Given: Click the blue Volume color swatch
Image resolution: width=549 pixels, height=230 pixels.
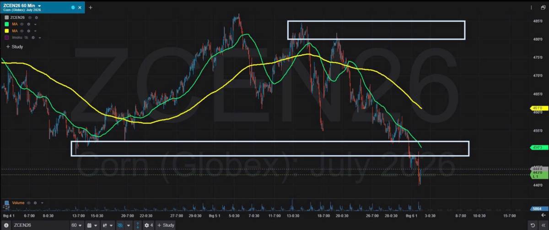Looking at the screenshot, I should tap(6, 203).
